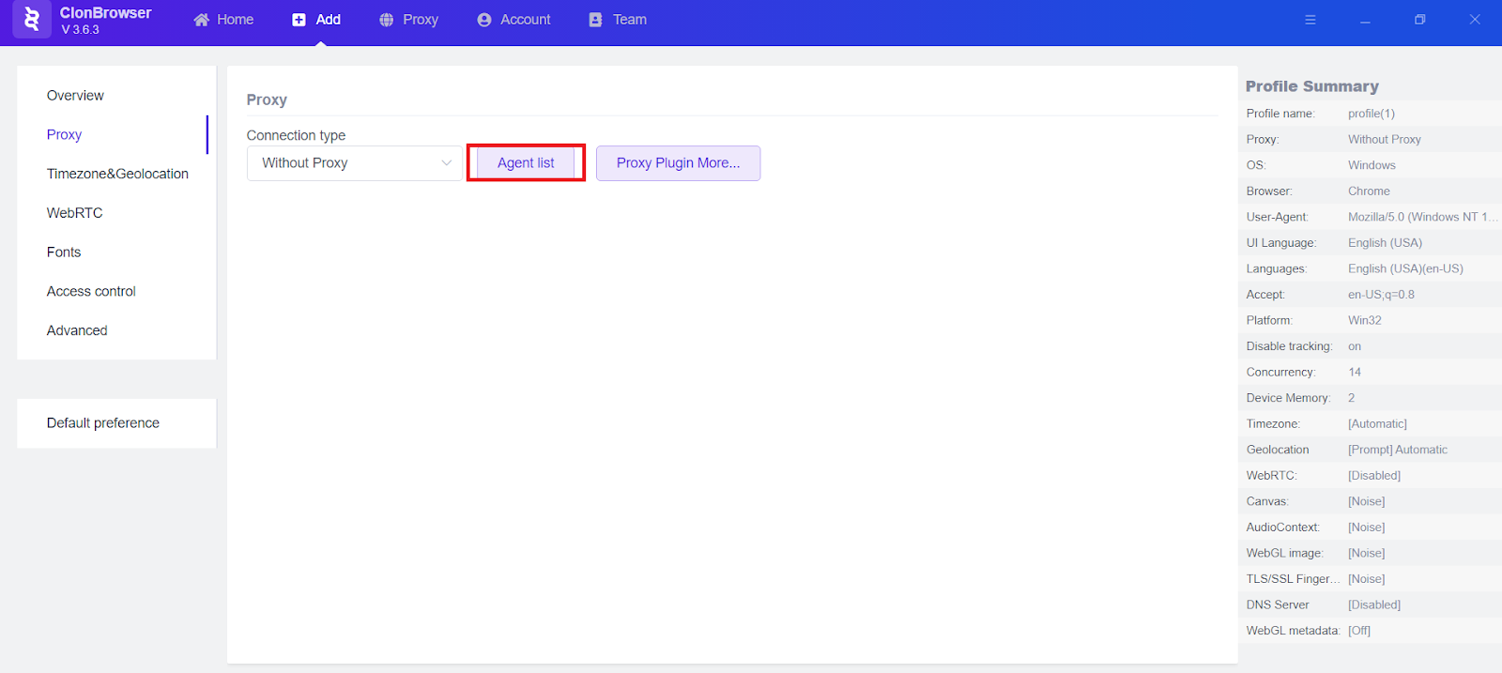Click the Proxy globe icon in top bar
Image resolution: width=1502 pixels, height=673 pixels.
(x=386, y=20)
